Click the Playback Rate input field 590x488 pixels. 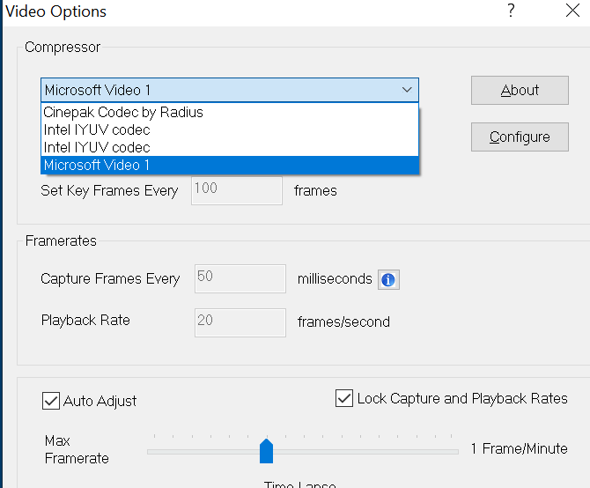[240, 322]
